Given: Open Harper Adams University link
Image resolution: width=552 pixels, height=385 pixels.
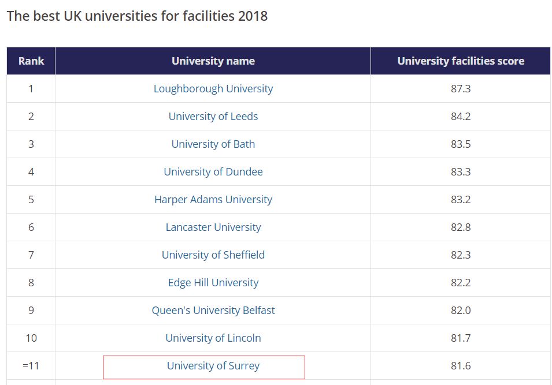Looking at the screenshot, I should [213, 200].
